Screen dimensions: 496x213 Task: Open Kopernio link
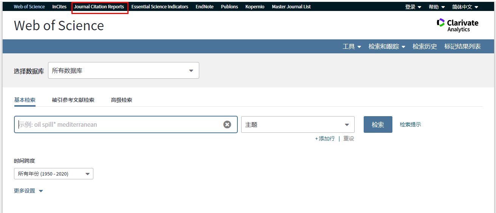tap(255, 7)
